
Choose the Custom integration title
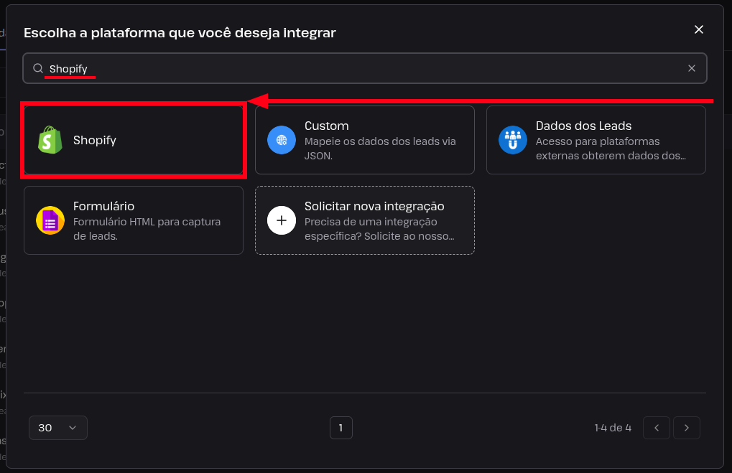(326, 126)
